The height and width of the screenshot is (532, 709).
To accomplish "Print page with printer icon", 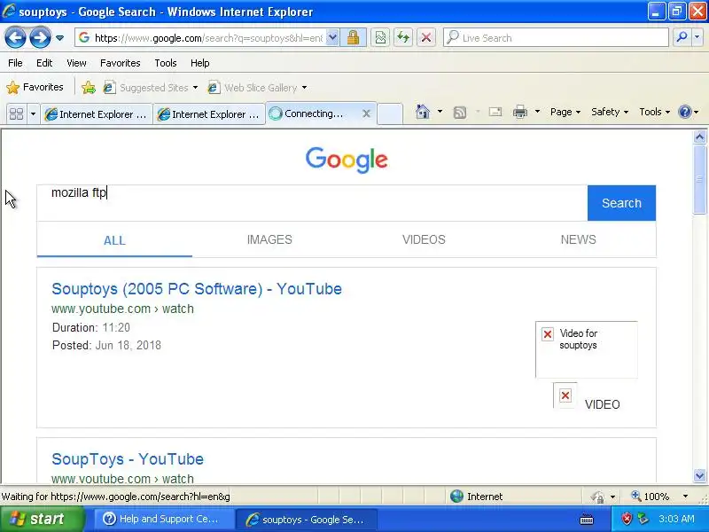I will click(x=520, y=112).
